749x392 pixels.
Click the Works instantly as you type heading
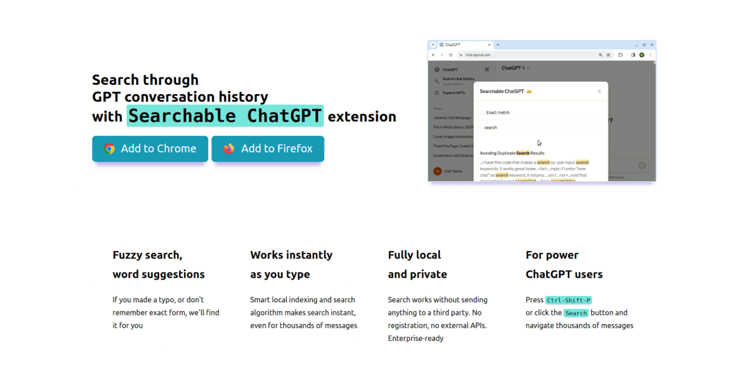coord(291,265)
